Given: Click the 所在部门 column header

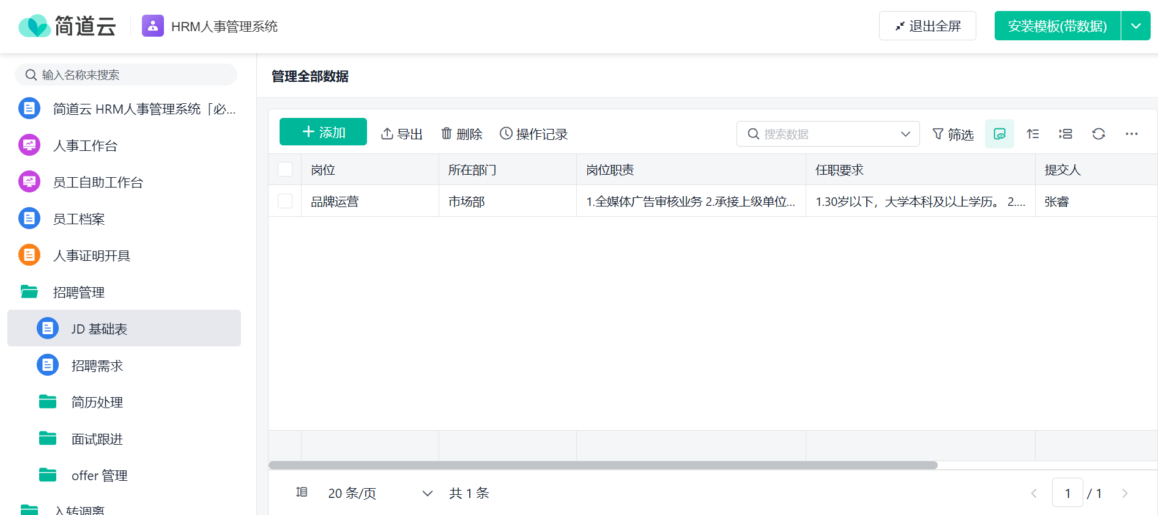Looking at the screenshot, I should [x=508, y=170].
